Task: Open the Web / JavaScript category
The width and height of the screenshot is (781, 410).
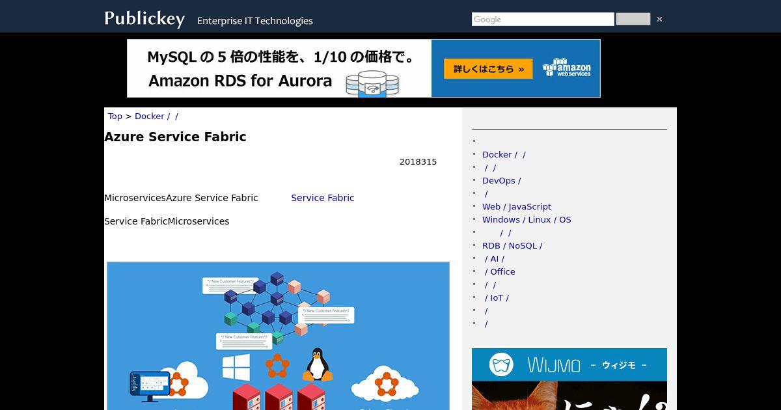Action: click(517, 206)
